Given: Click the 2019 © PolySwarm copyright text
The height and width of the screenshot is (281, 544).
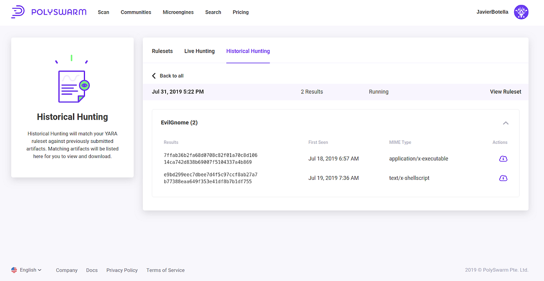Looking at the screenshot, I should pos(497,270).
